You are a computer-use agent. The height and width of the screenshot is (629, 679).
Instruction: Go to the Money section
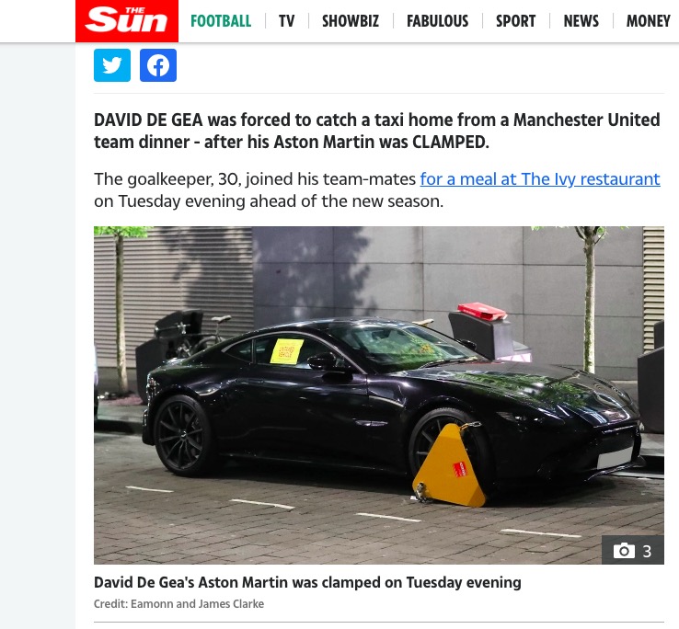click(x=649, y=21)
